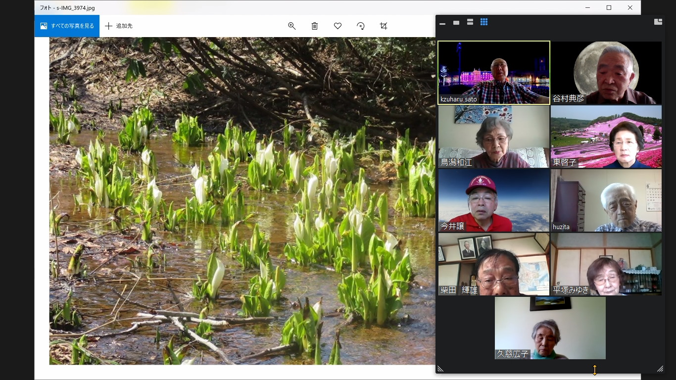Maximize the Photos window
This screenshot has height=380, width=676.
[609, 7]
